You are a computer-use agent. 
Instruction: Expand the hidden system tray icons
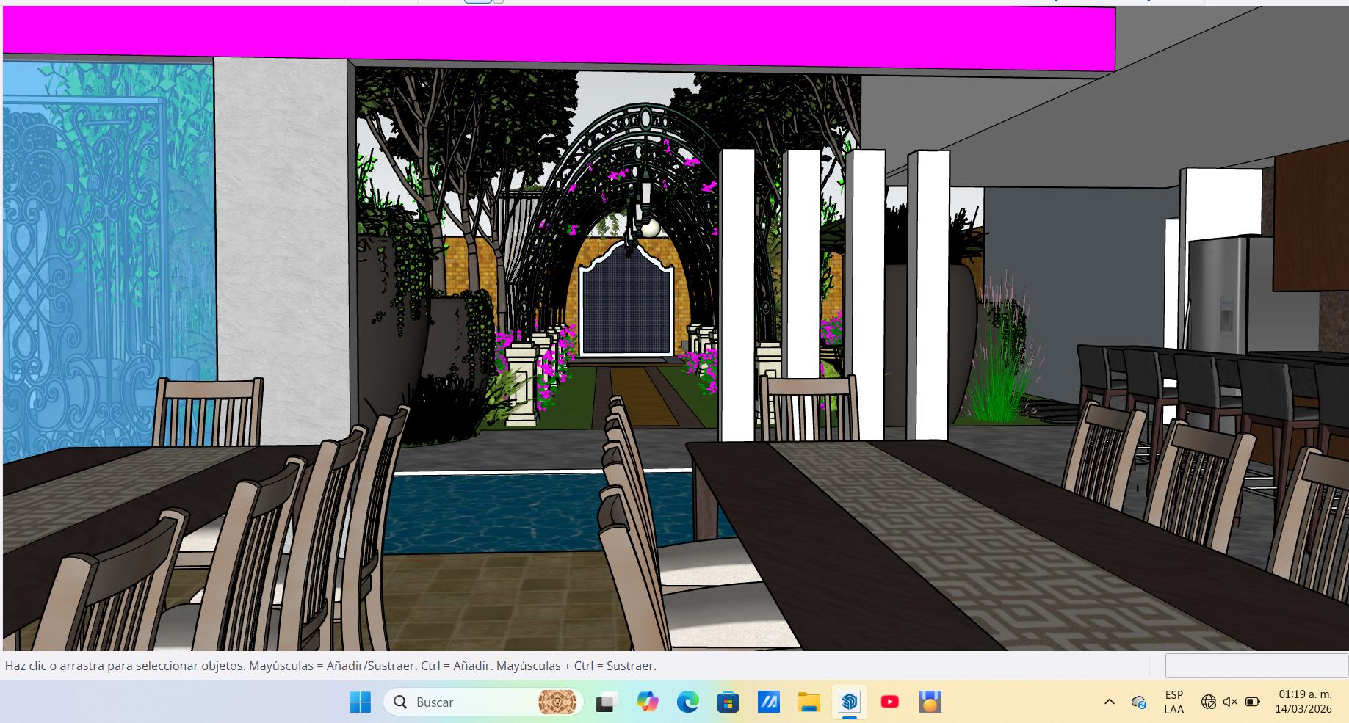click(1109, 702)
